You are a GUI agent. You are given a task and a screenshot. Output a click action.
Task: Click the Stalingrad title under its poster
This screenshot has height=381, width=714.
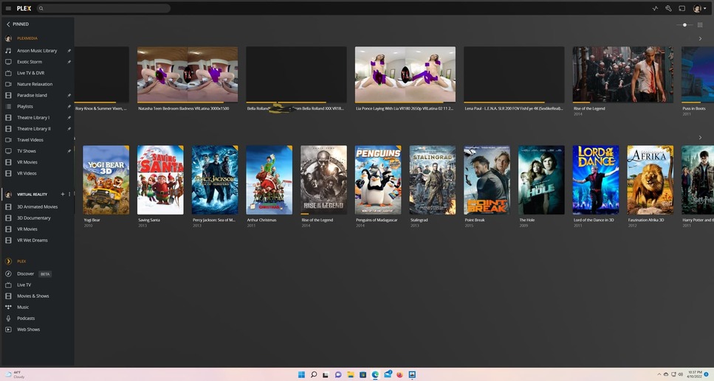419,220
